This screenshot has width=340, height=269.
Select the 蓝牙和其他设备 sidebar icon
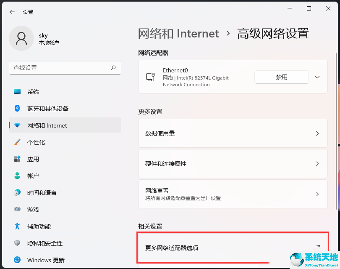pos(17,109)
